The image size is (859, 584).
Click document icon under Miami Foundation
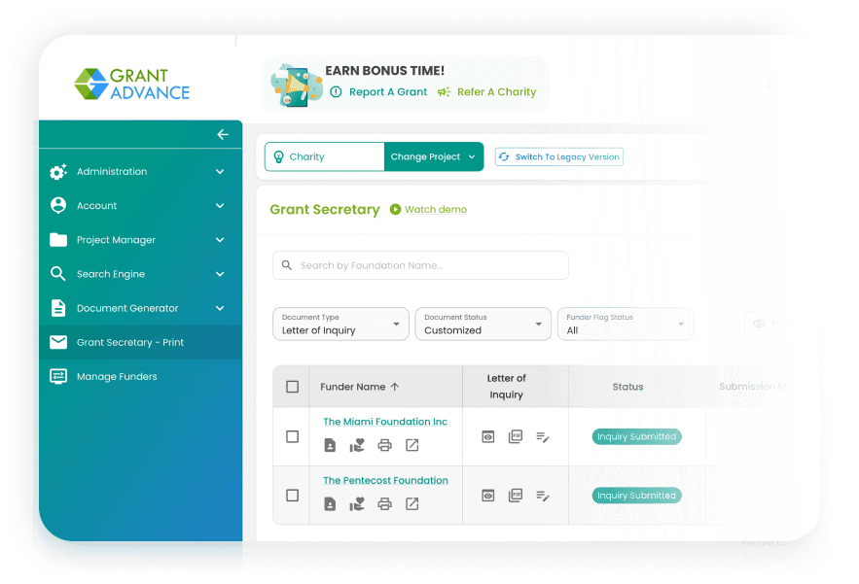click(x=330, y=445)
